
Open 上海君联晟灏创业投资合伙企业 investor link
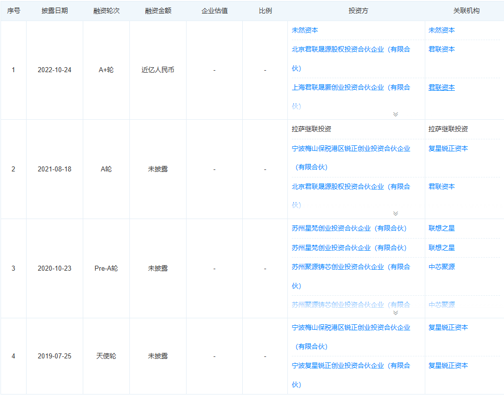coord(351,96)
